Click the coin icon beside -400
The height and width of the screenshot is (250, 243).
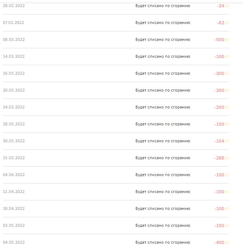coord(227,243)
